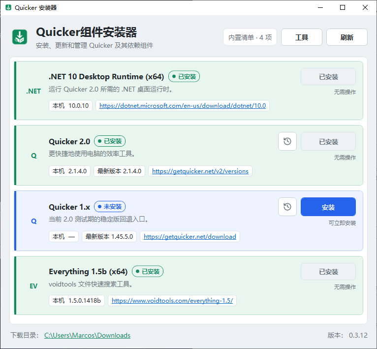Open the voidtools everything-1.5 link
The width and height of the screenshot is (377, 349).
[x=172, y=300]
